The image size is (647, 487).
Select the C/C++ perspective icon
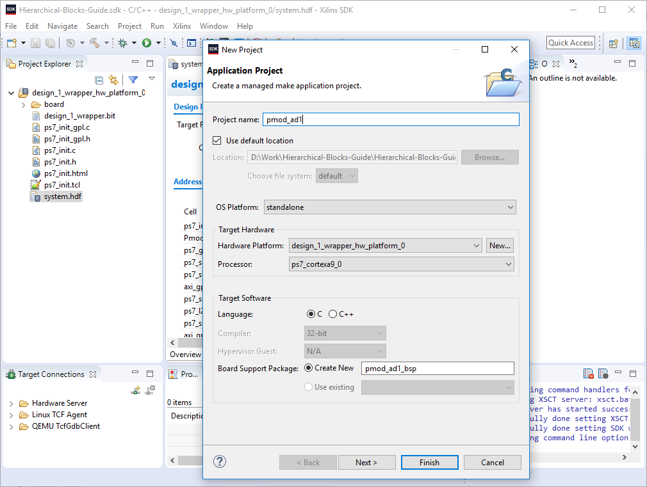[x=634, y=43]
